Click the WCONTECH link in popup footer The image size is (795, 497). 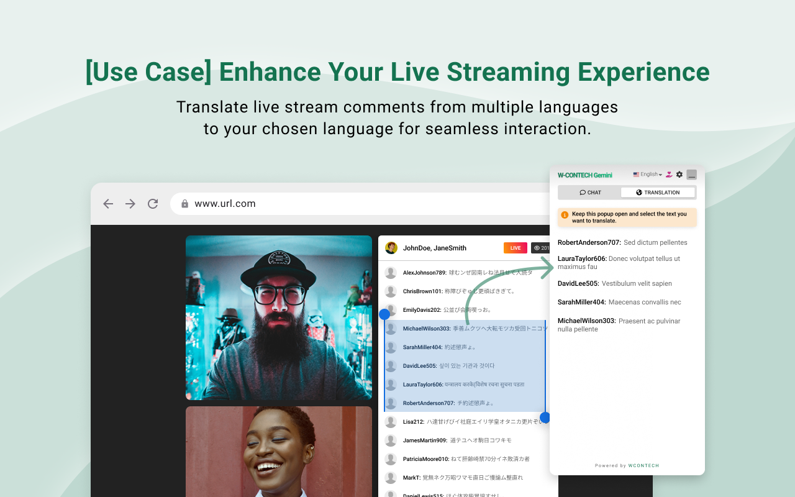pos(643,465)
